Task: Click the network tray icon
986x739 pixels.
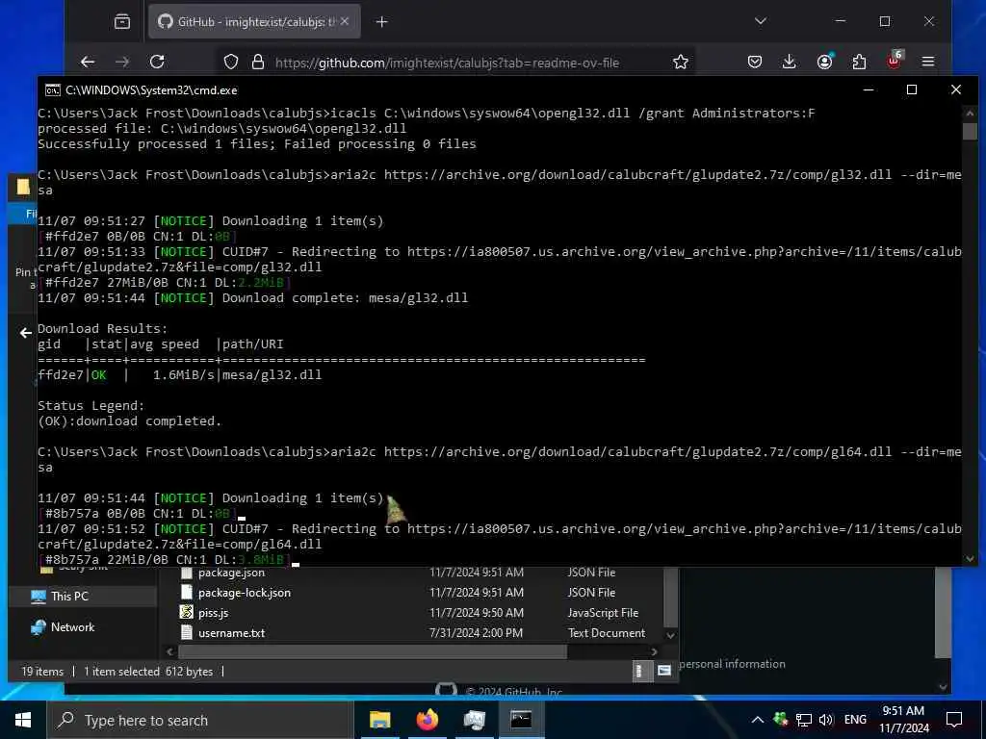Action: [803, 720]
